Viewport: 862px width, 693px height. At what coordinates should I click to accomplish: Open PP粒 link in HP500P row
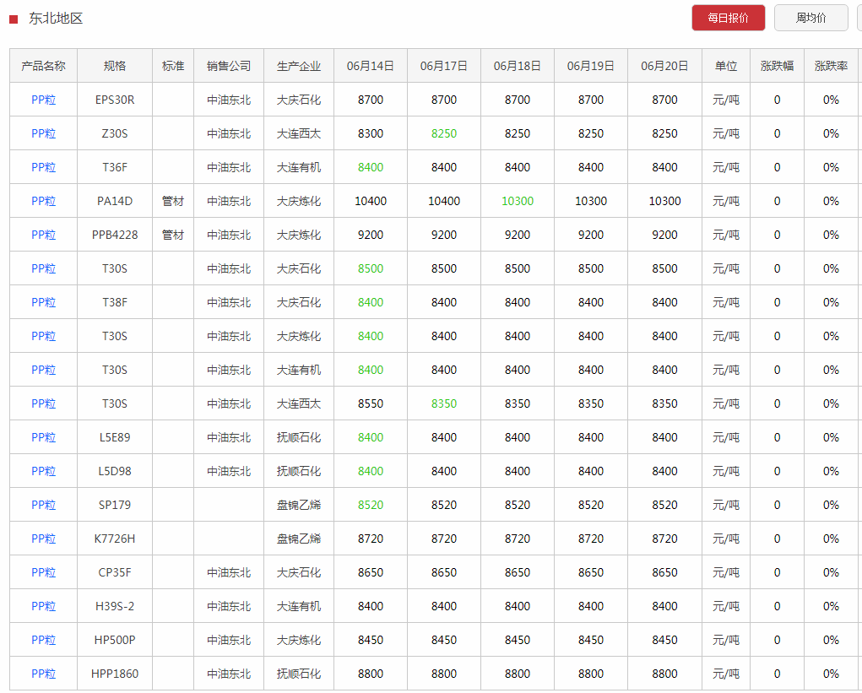[x=43, y=640]
